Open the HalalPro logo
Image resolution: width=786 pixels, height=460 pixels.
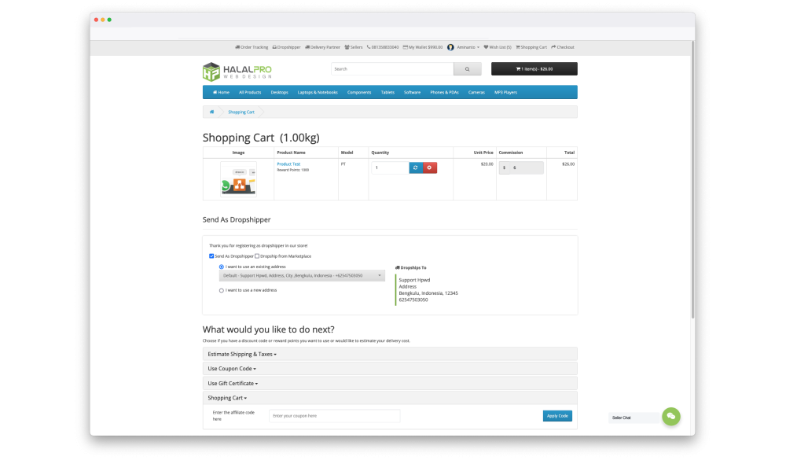(x=237, y=72)
